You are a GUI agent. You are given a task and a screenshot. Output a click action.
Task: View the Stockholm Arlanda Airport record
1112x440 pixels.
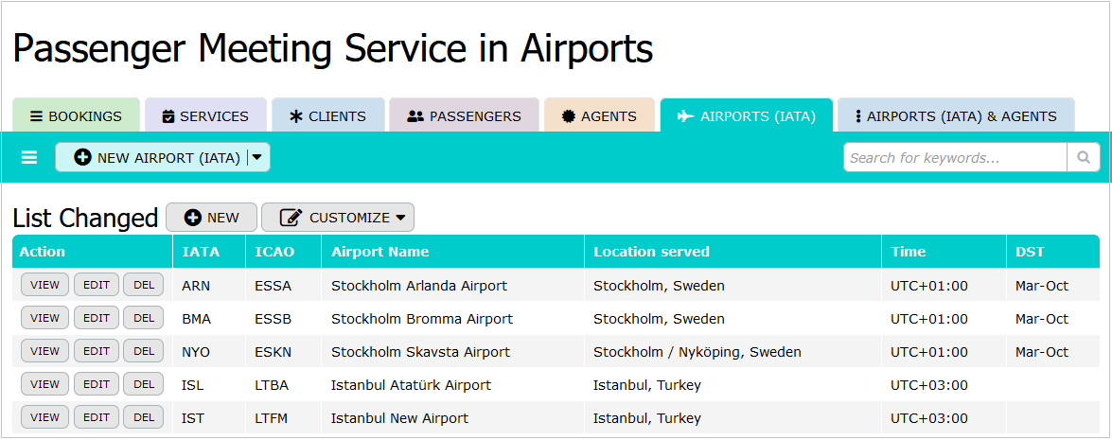44,285
